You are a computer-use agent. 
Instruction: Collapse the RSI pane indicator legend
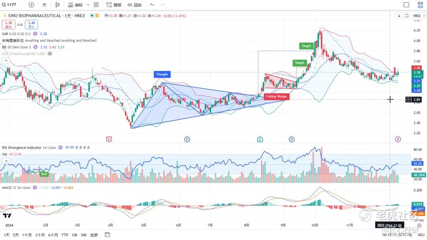(6, 161)
